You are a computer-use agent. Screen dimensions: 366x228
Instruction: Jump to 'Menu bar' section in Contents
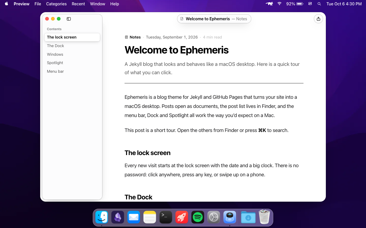[x=72, y=71]
